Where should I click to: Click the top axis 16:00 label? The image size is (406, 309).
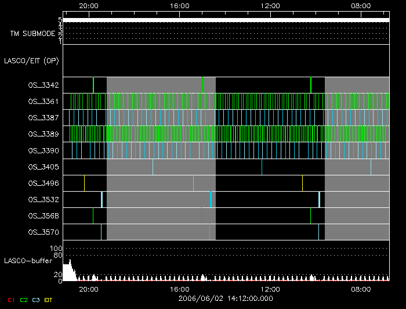pos(179,6)
